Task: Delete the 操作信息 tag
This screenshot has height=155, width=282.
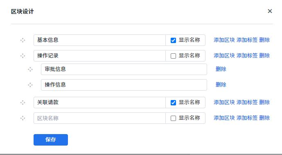Action: (221, 84)
